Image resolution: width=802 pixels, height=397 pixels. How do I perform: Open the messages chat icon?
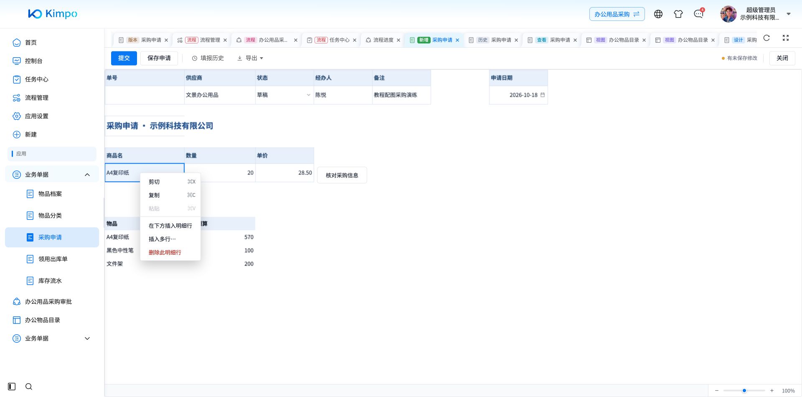[698, 14]
